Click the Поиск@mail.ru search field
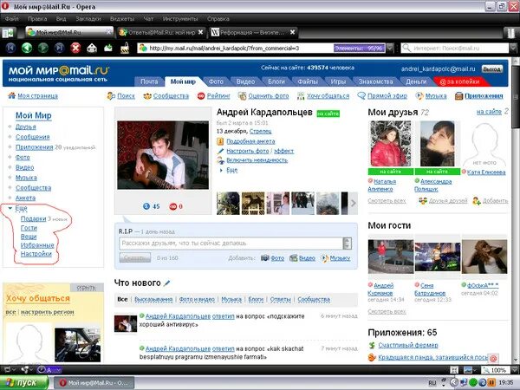 (x=454, y=48)
